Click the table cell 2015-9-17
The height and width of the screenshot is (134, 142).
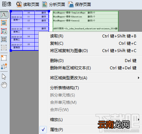(17, 45)
